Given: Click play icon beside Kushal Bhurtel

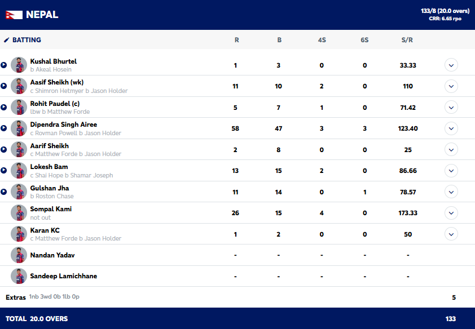Looking at the screenshot, I should click(4, 65).
